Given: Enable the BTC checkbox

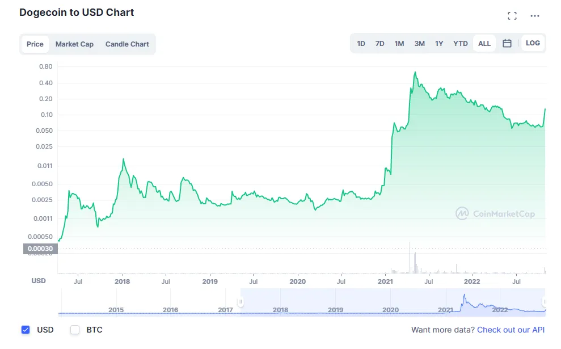Looking at the screenshot, I should click(75, 330).
